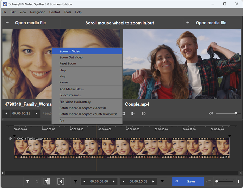Click the start time field 00:00:00;00

(x=99, y=182)
